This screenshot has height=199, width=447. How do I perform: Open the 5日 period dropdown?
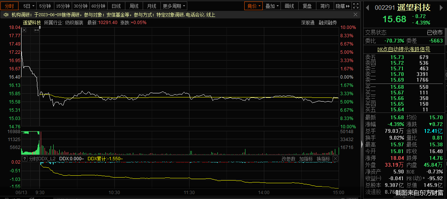(x=29, y=6)
